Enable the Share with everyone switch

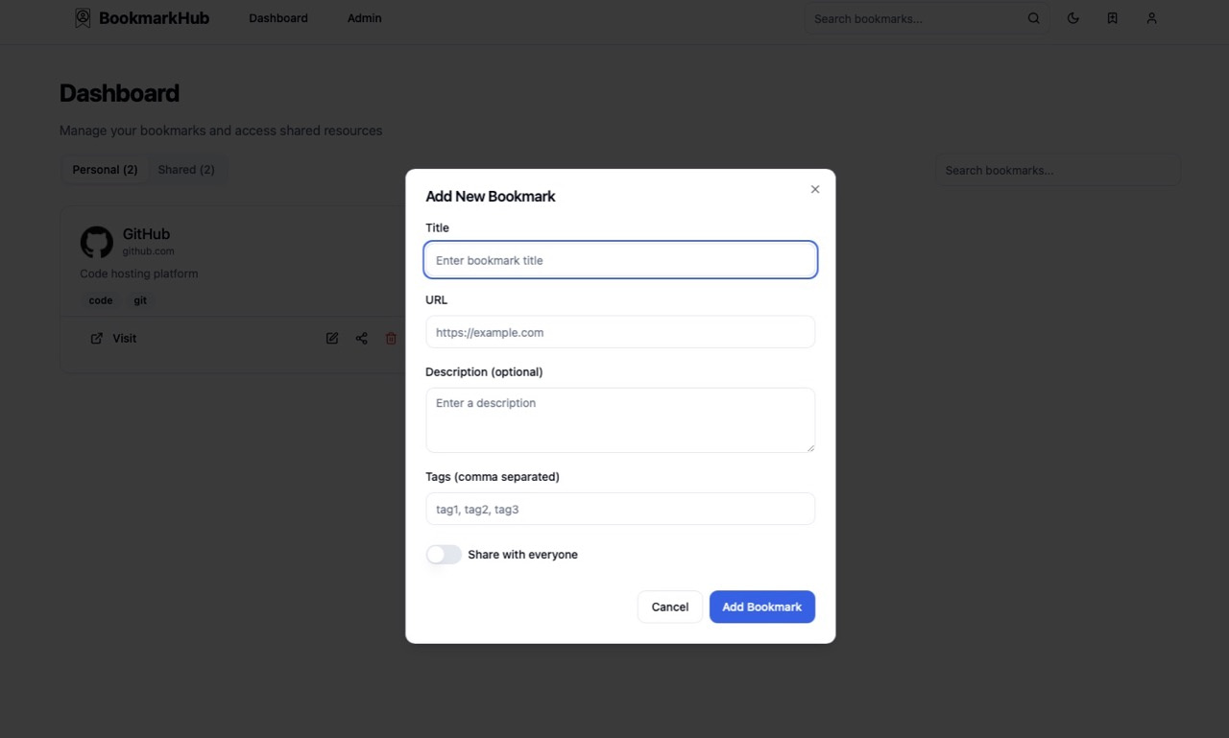444,555
